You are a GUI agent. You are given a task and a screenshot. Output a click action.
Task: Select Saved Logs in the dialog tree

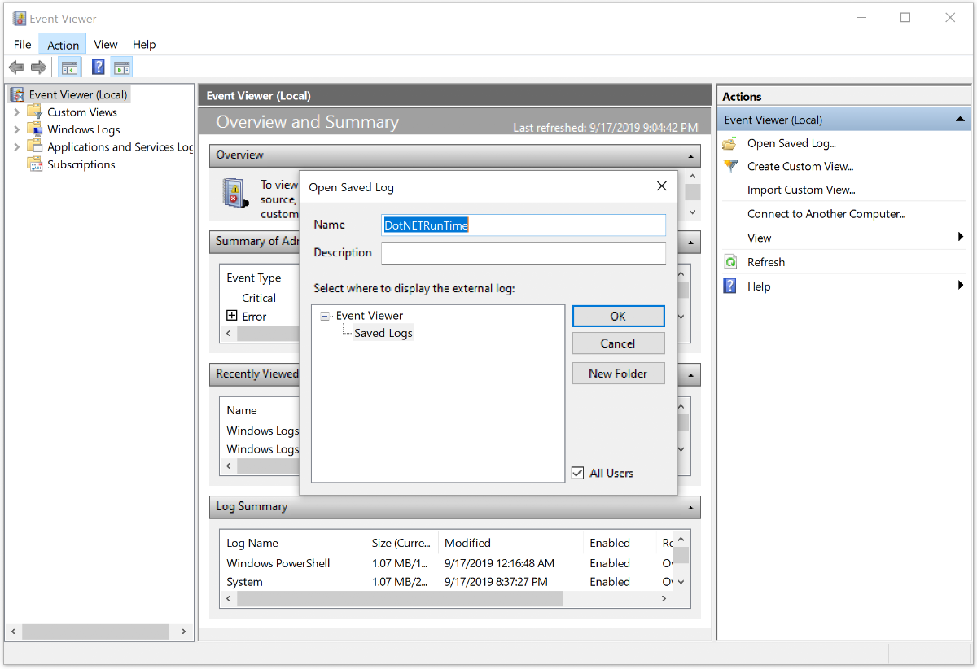point(383,333)
